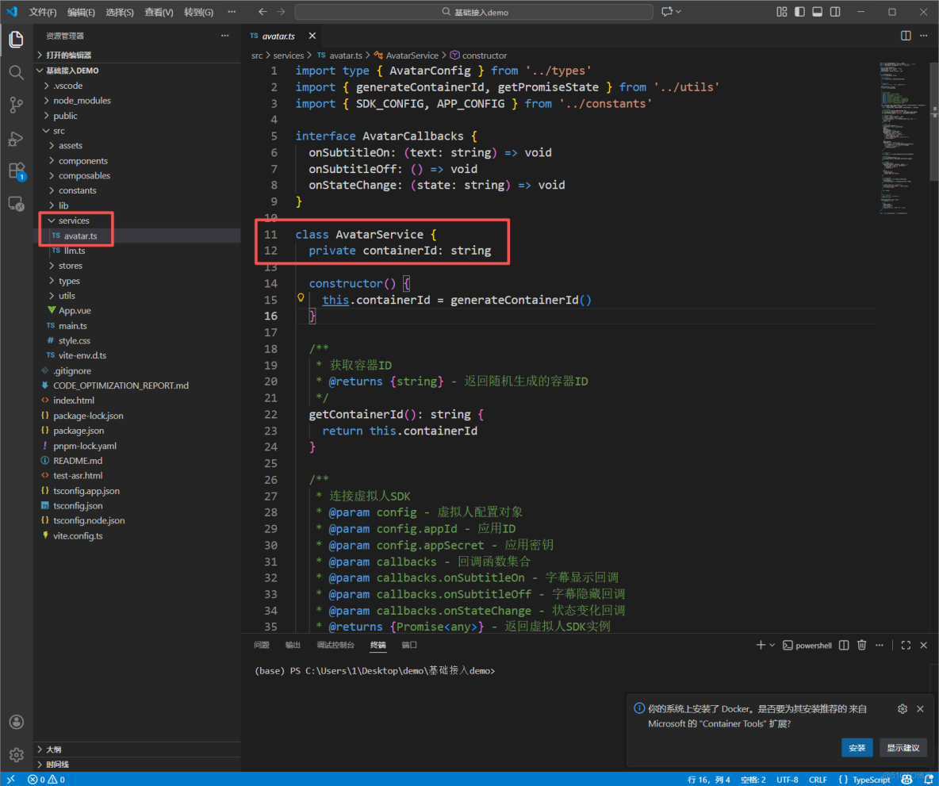
Task: Click the code minimap preview
Action: [x=902, y=135]
